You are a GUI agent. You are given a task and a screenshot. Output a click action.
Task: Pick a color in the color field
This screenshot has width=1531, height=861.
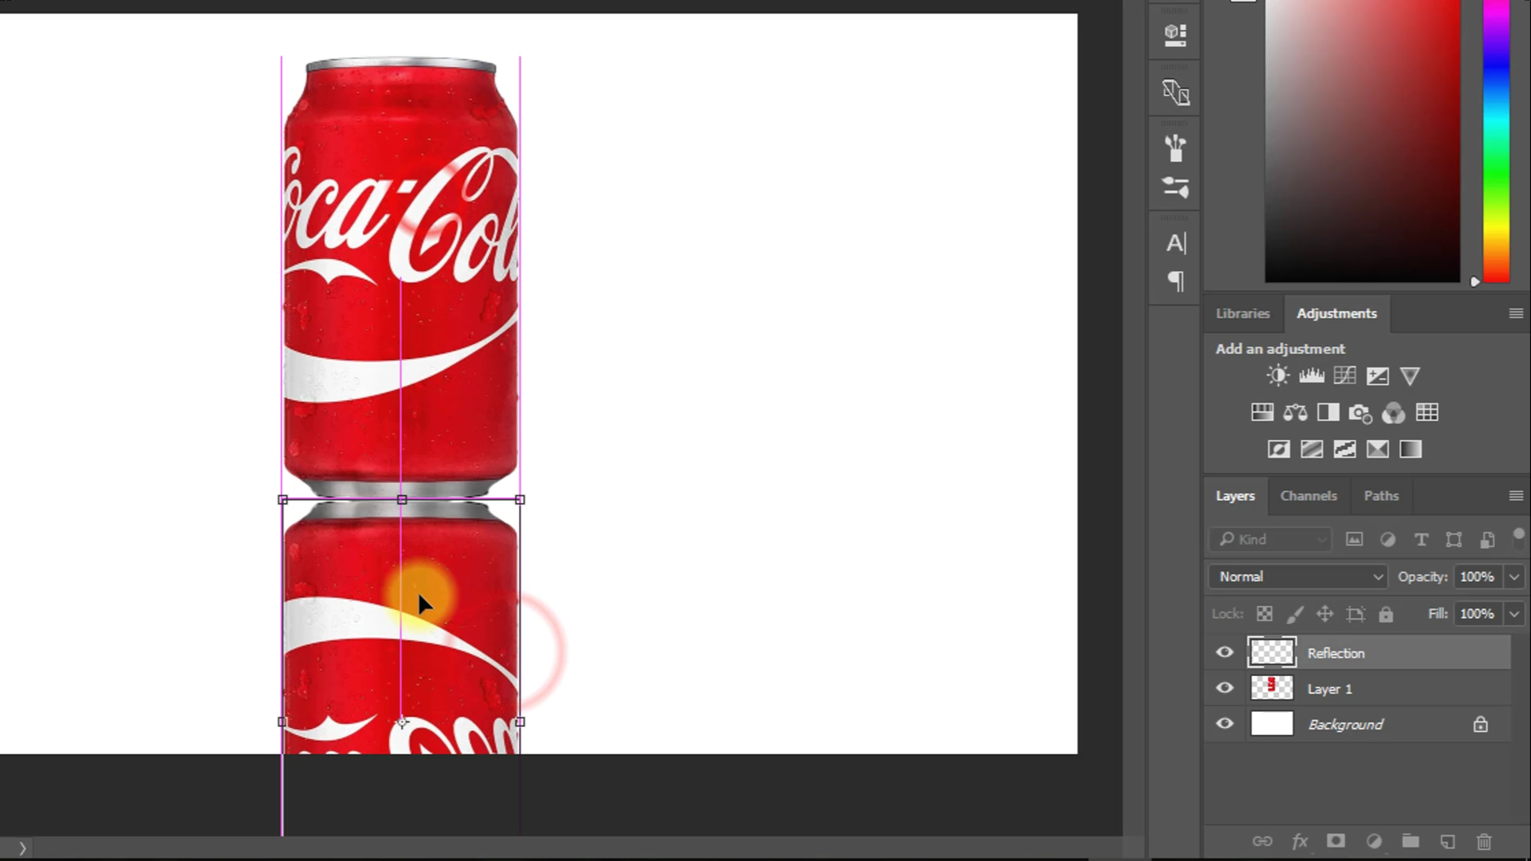pos(1363,141)
